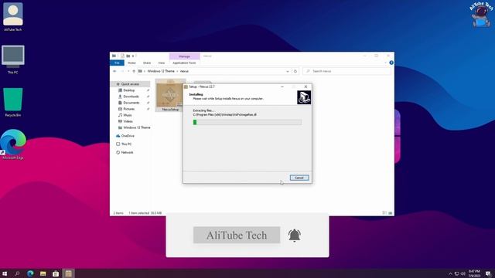Open File Explorer help icon
Viewport: 495px width, 278px height.
(x=391, y=63)
